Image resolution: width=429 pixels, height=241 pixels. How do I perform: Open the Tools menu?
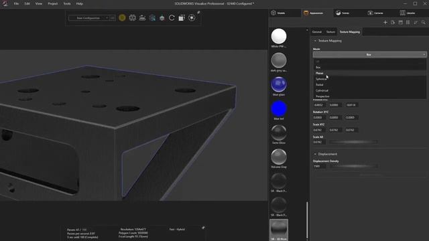point(67,3)
